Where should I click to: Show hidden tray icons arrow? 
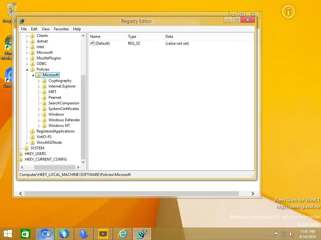(269, 234)
